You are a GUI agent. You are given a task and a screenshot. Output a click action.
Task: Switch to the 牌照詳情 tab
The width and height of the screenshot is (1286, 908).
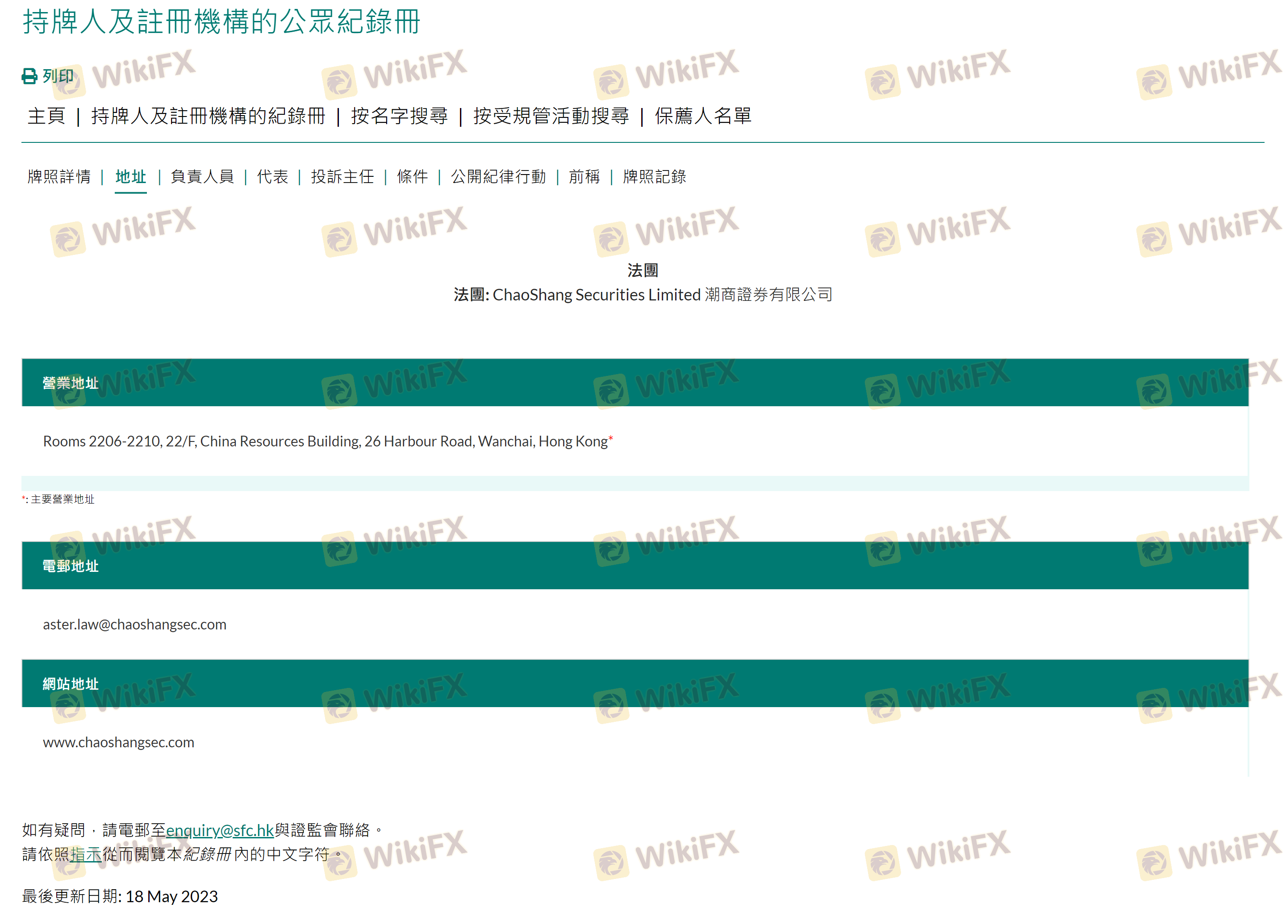point(59,177)
